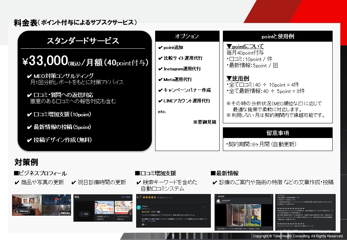The image size is (347, 240).
Task: Select the pointと使用例 header
Action: point(278,36)
